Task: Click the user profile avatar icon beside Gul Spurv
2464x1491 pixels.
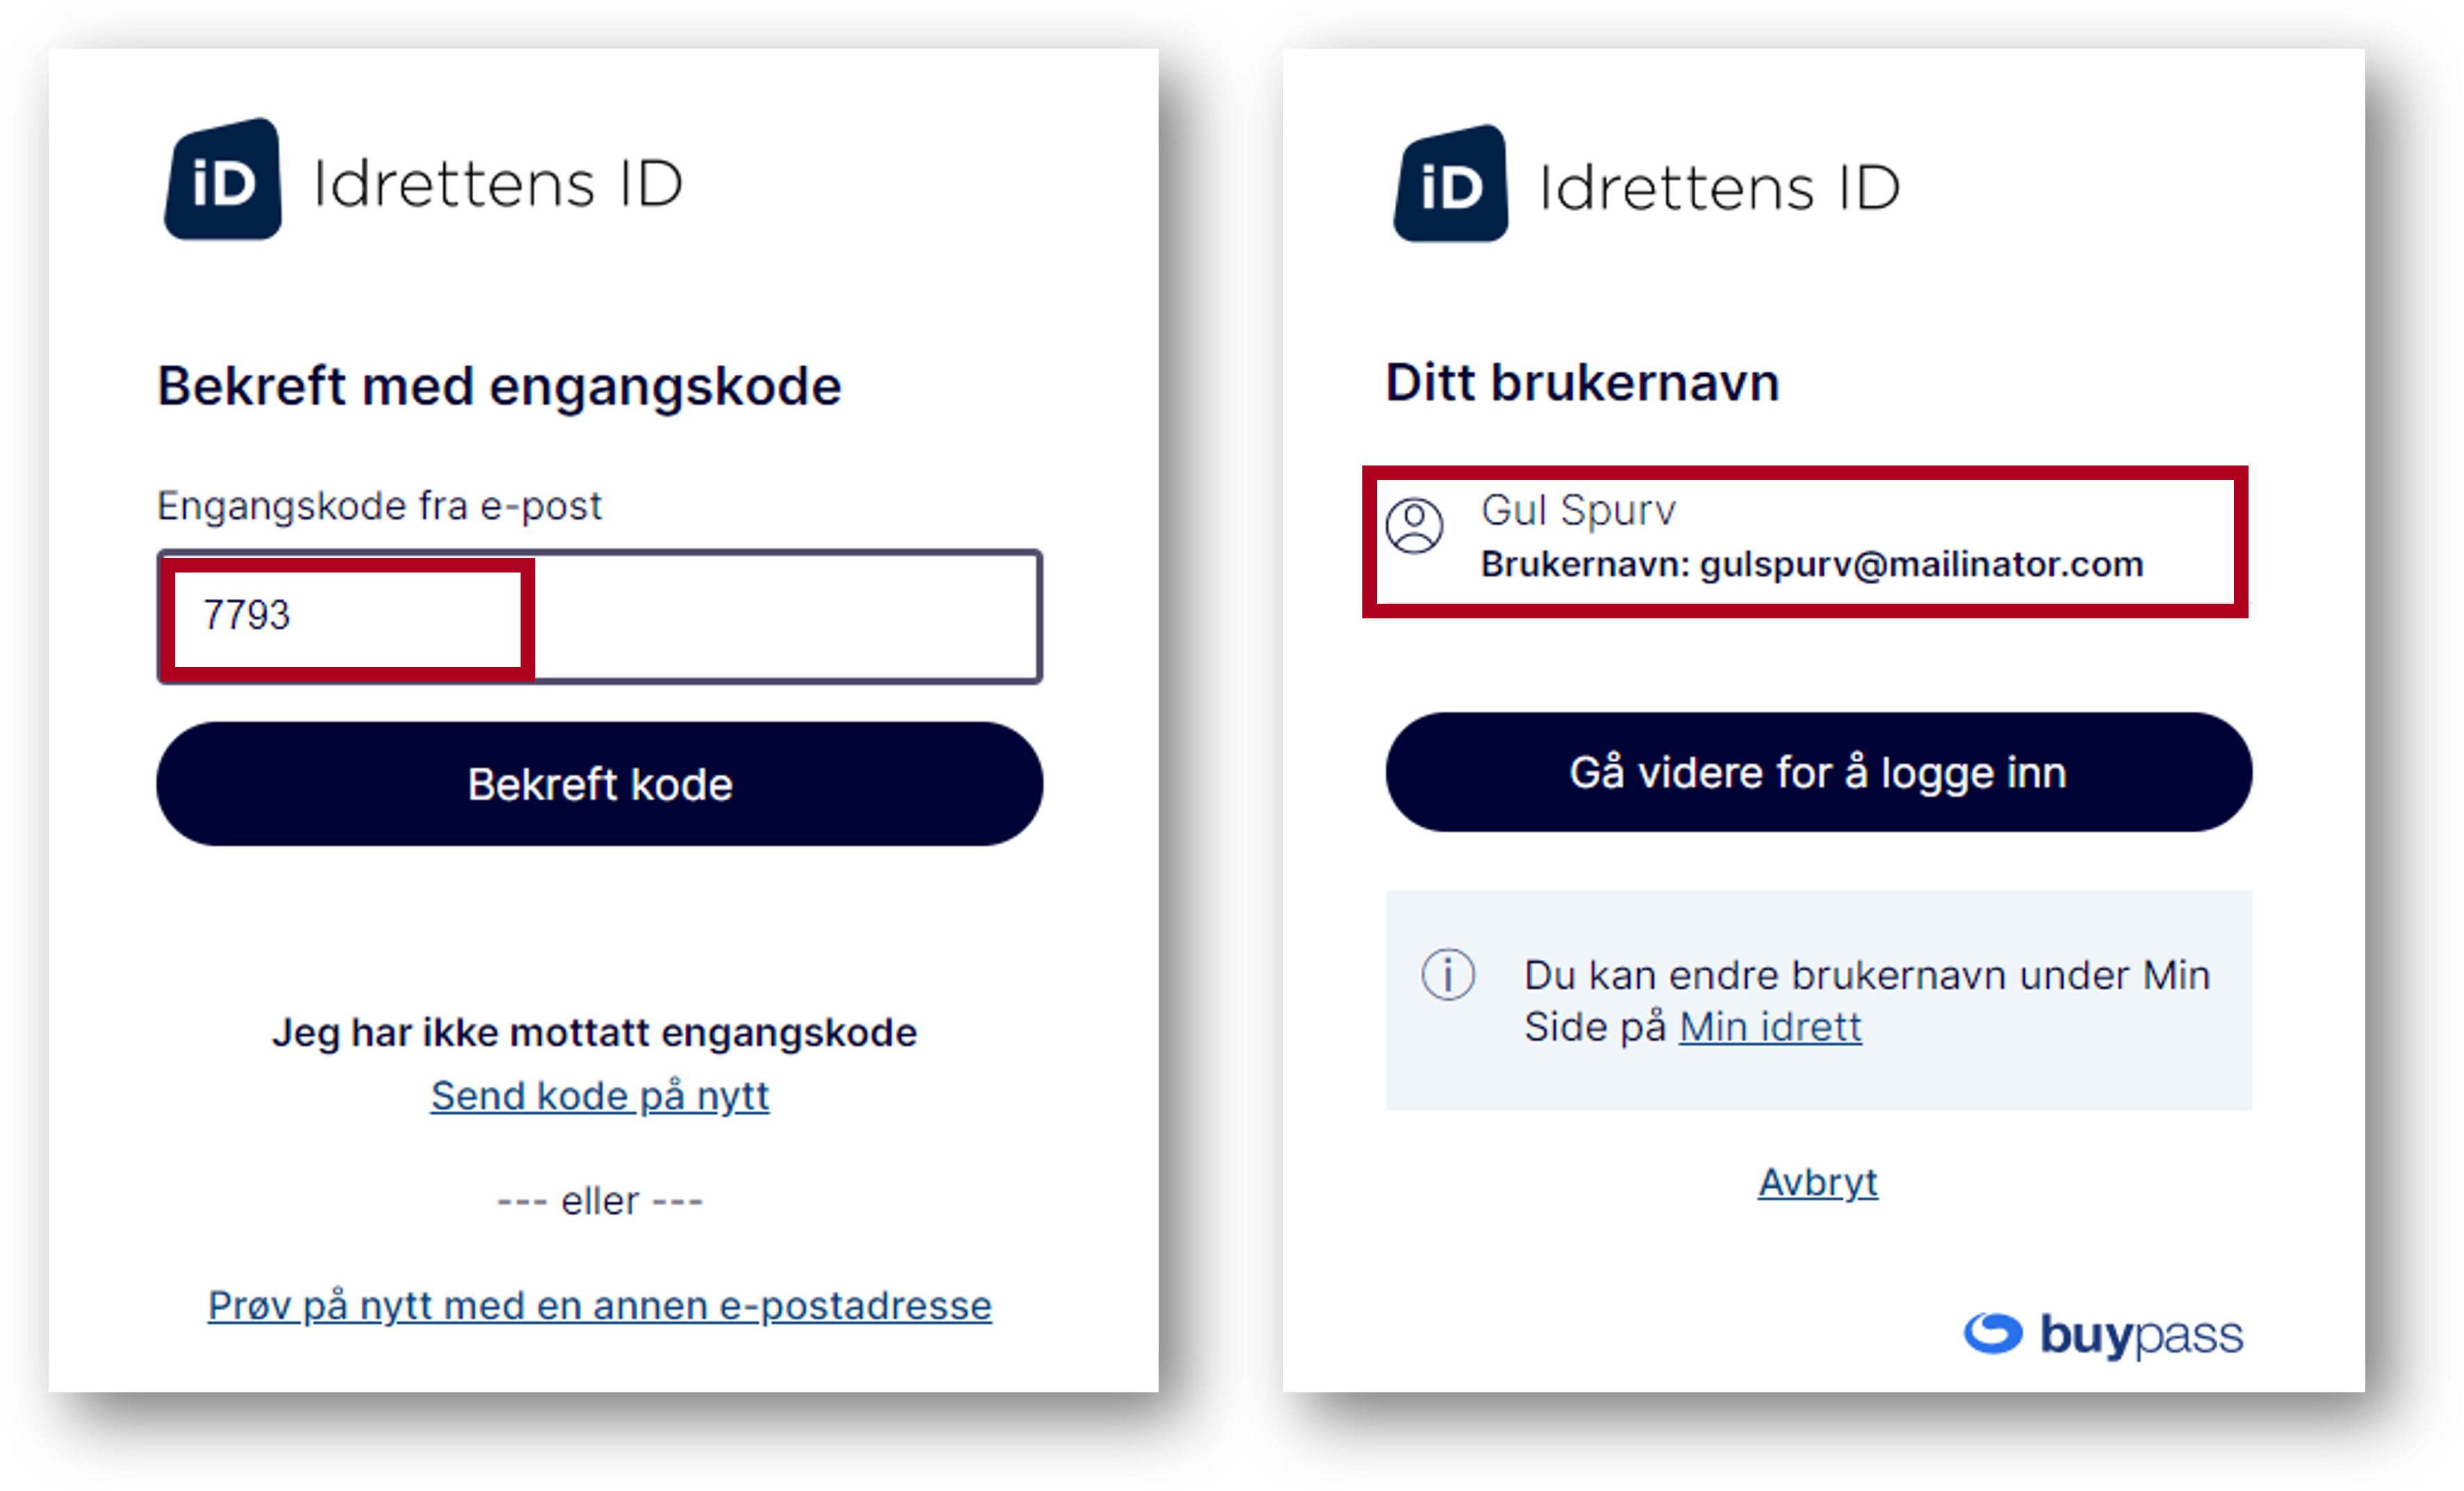Action: point(1414,526)
